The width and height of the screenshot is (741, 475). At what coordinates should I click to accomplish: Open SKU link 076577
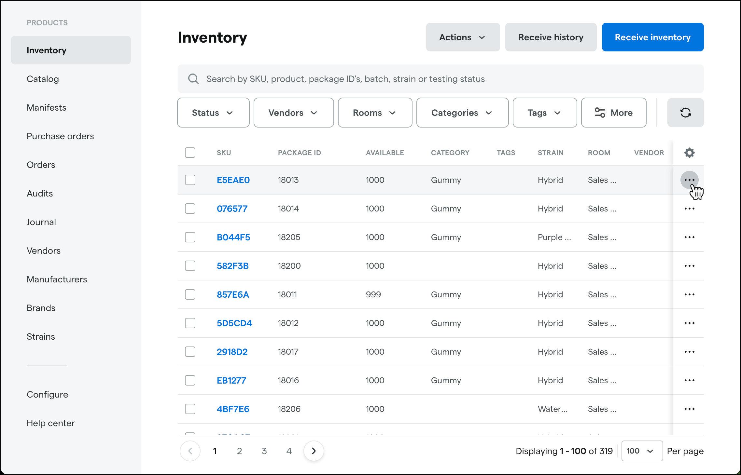[x=232, y=209]
